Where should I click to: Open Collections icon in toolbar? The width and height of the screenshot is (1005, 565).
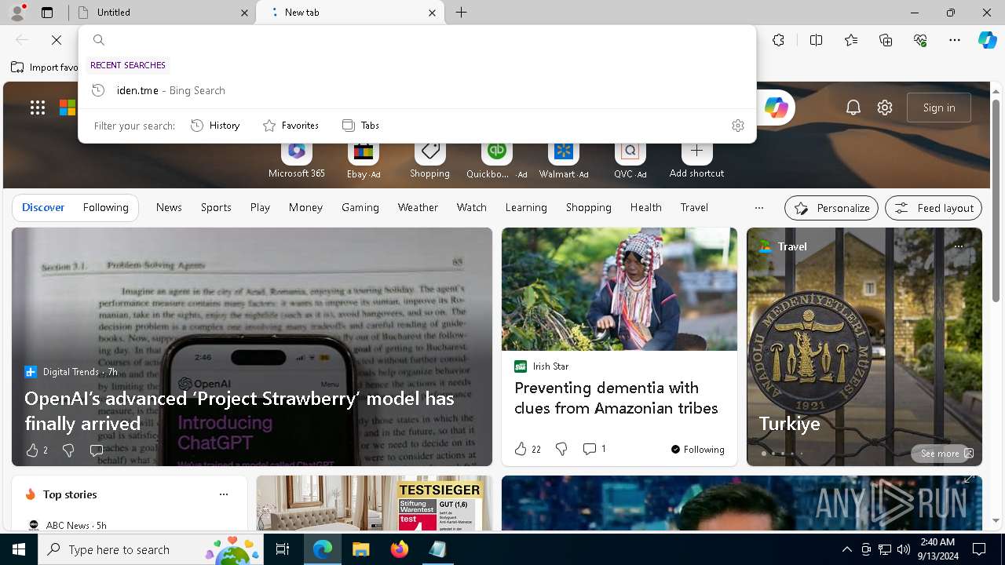886,40
